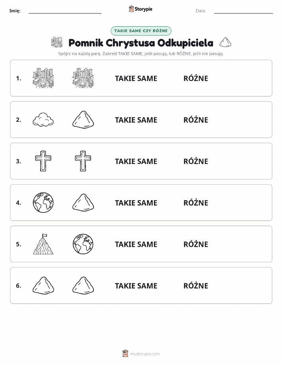This screenshot has height=365, width=282.
Task: Click the rock icon right of the title
Action: [225, 42]
